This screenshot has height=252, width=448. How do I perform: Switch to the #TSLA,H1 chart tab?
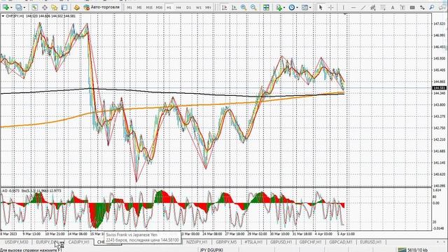pos(253,242)
